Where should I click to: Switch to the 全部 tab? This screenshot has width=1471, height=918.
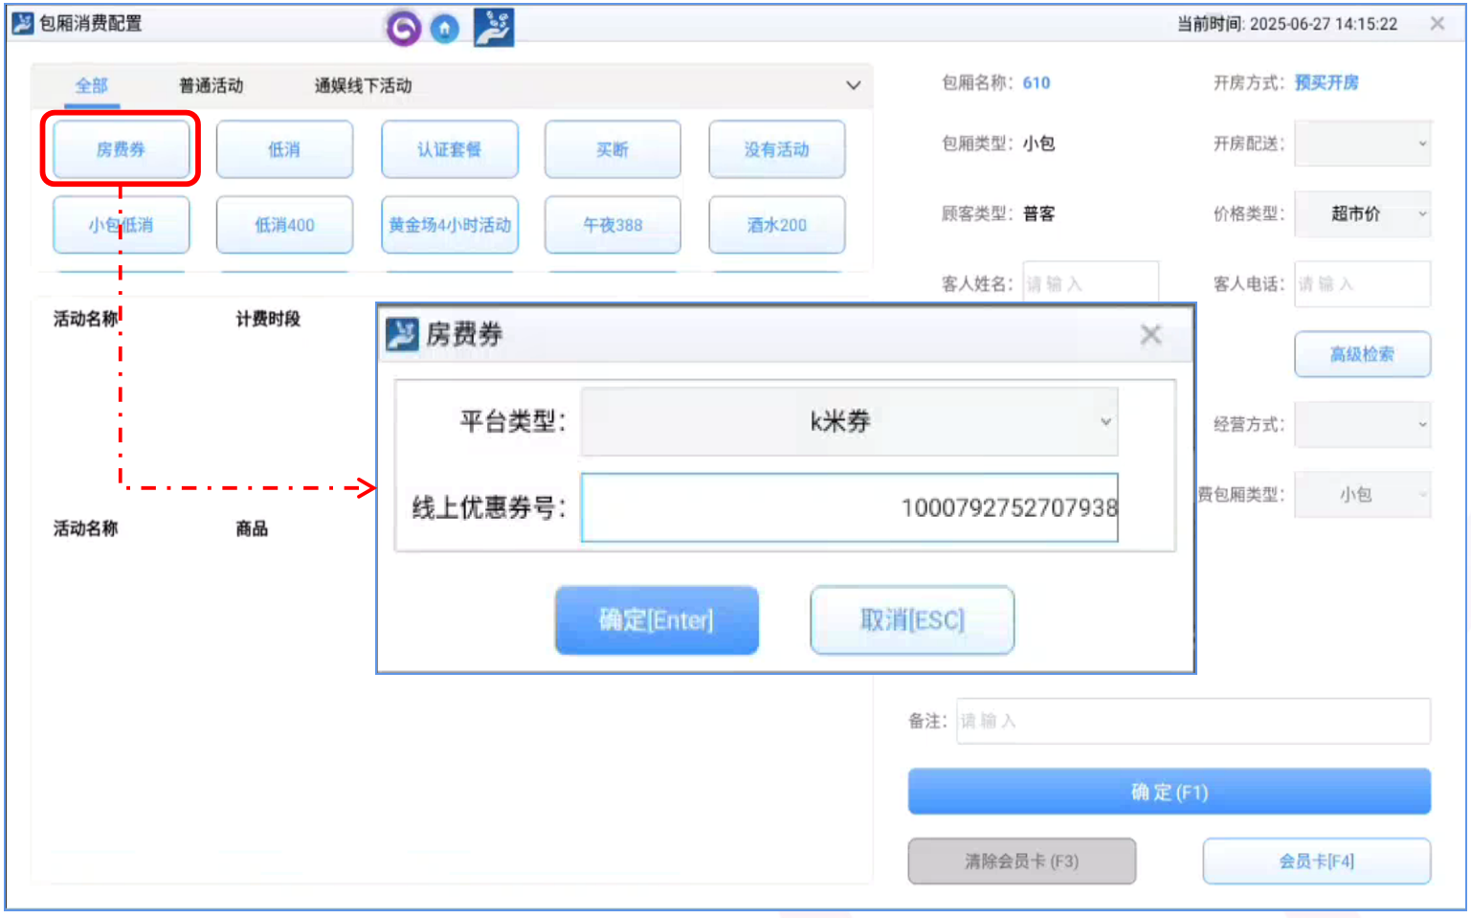coord(92,86)
